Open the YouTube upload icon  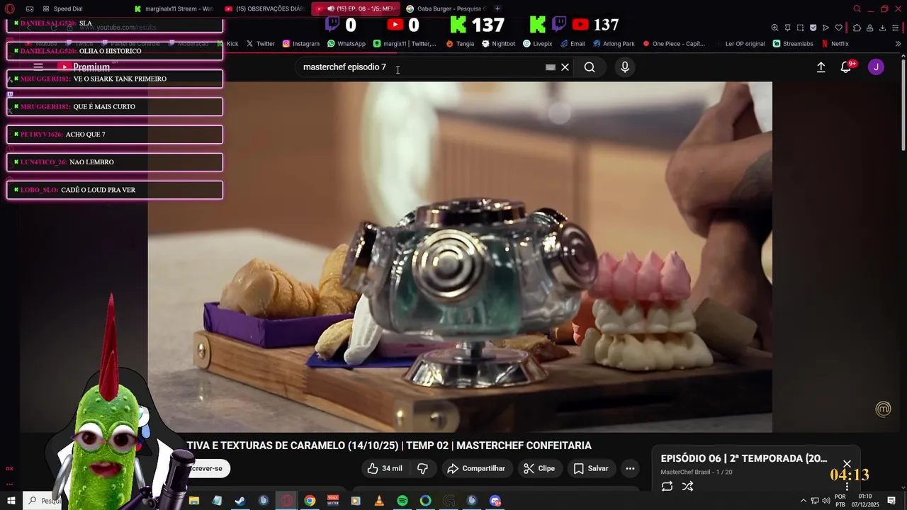821,67
